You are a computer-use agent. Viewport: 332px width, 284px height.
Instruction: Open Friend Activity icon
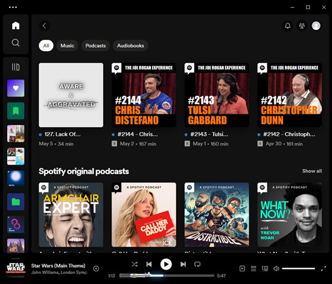point(302,26)
